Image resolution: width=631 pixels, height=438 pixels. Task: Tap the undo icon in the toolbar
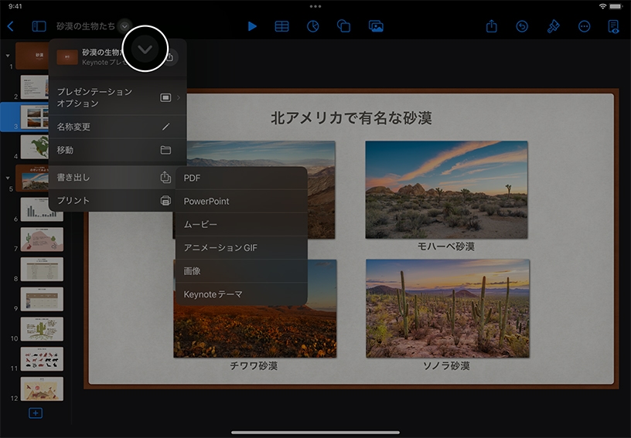click(522, 26)
